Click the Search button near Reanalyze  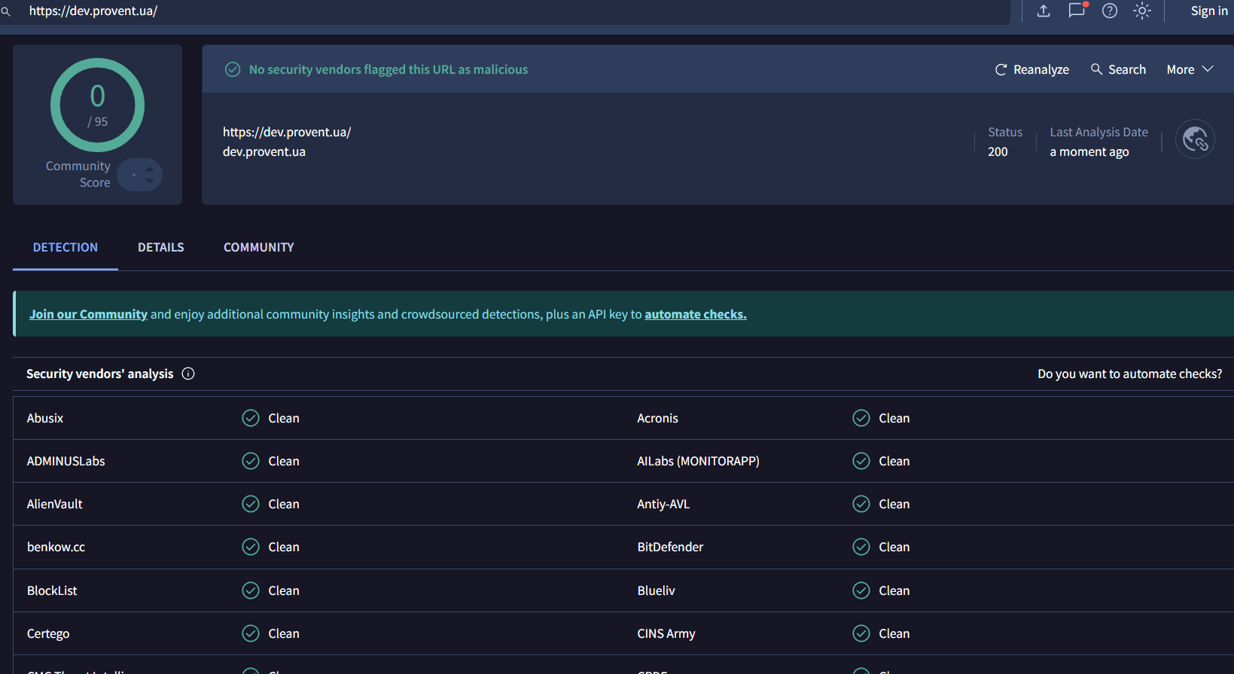[x=1119, y=69]
